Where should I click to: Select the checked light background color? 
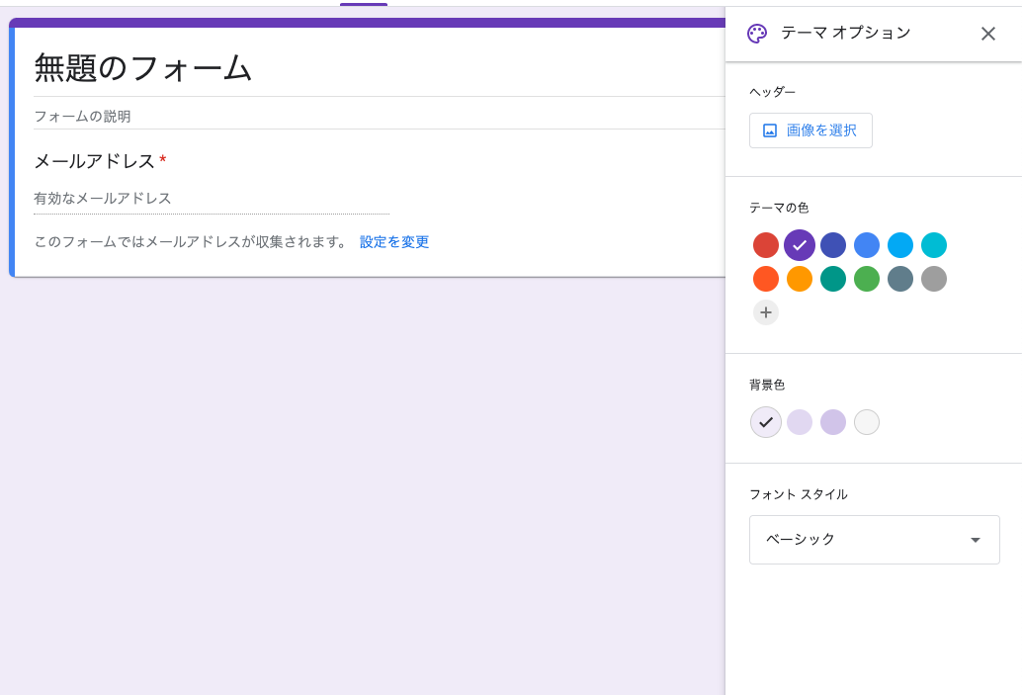pos(766,422)
